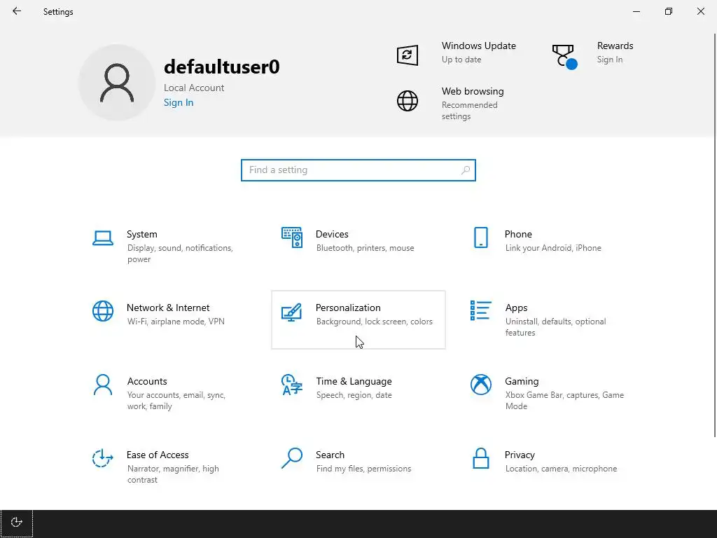717x538 pixels.
Task: Click 'Display, sound, notifications, power' description
Action: [x=180, y=254]
